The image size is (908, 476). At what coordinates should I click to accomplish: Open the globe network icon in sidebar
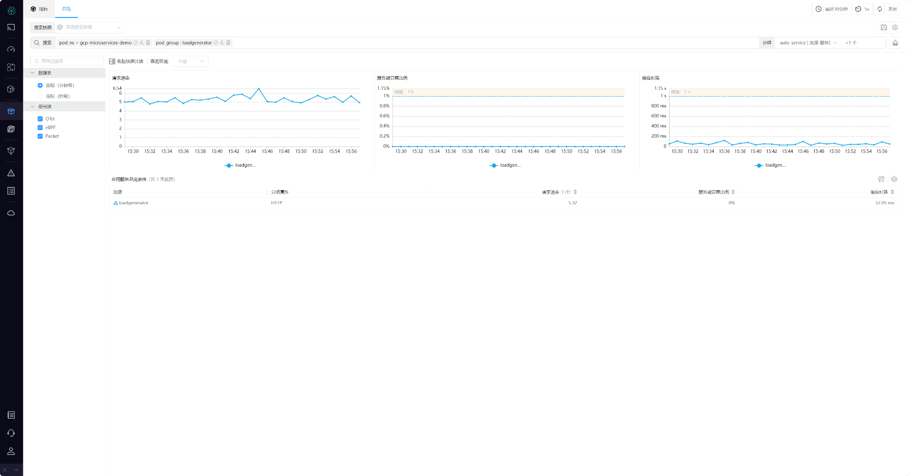point(11,129)
